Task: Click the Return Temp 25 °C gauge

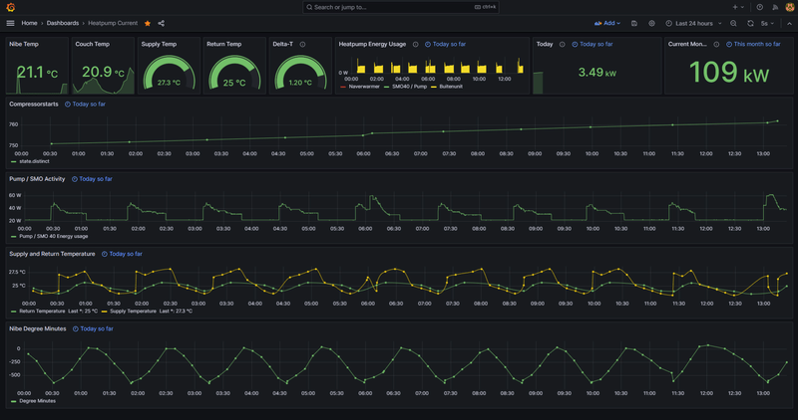Action: [234, 74]
